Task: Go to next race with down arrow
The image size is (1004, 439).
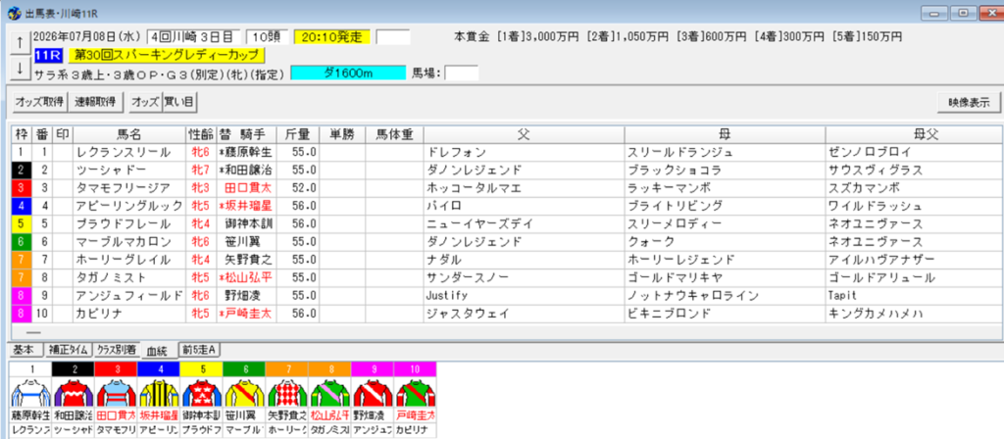Action: tap(20, 70)
